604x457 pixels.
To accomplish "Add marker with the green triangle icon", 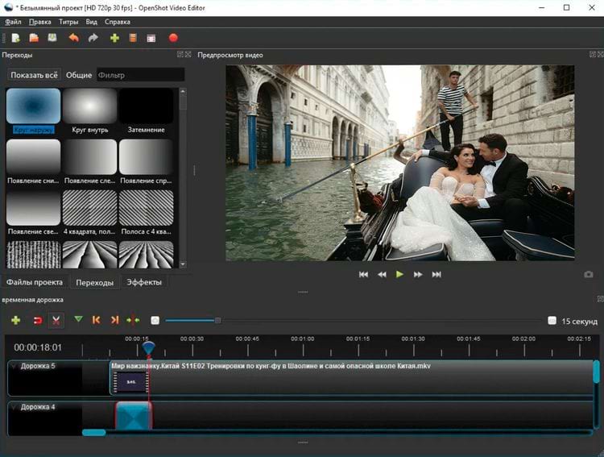I will (x=78, y=320).
